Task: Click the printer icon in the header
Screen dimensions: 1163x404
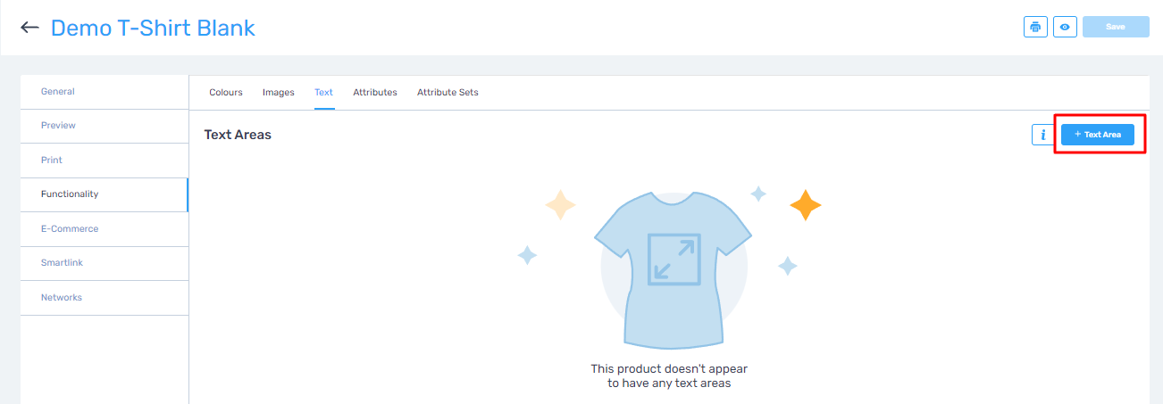Action: tap(1035, 27)
